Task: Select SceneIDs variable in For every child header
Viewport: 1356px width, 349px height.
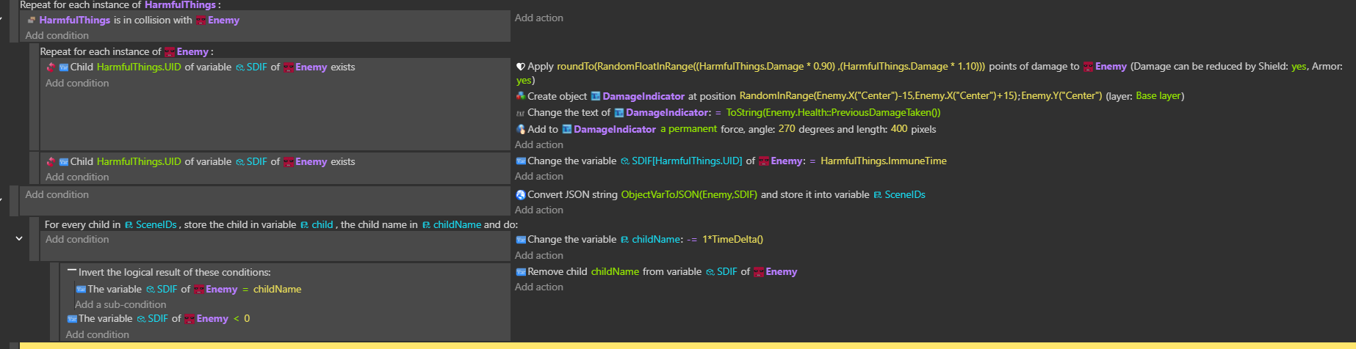Action: pyautogui.click(x=156, y=225)
